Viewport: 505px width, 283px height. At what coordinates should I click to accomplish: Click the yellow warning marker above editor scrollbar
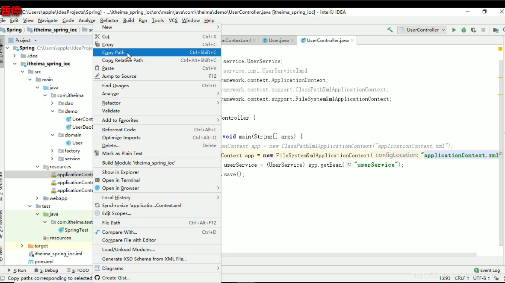pos(500,49)
